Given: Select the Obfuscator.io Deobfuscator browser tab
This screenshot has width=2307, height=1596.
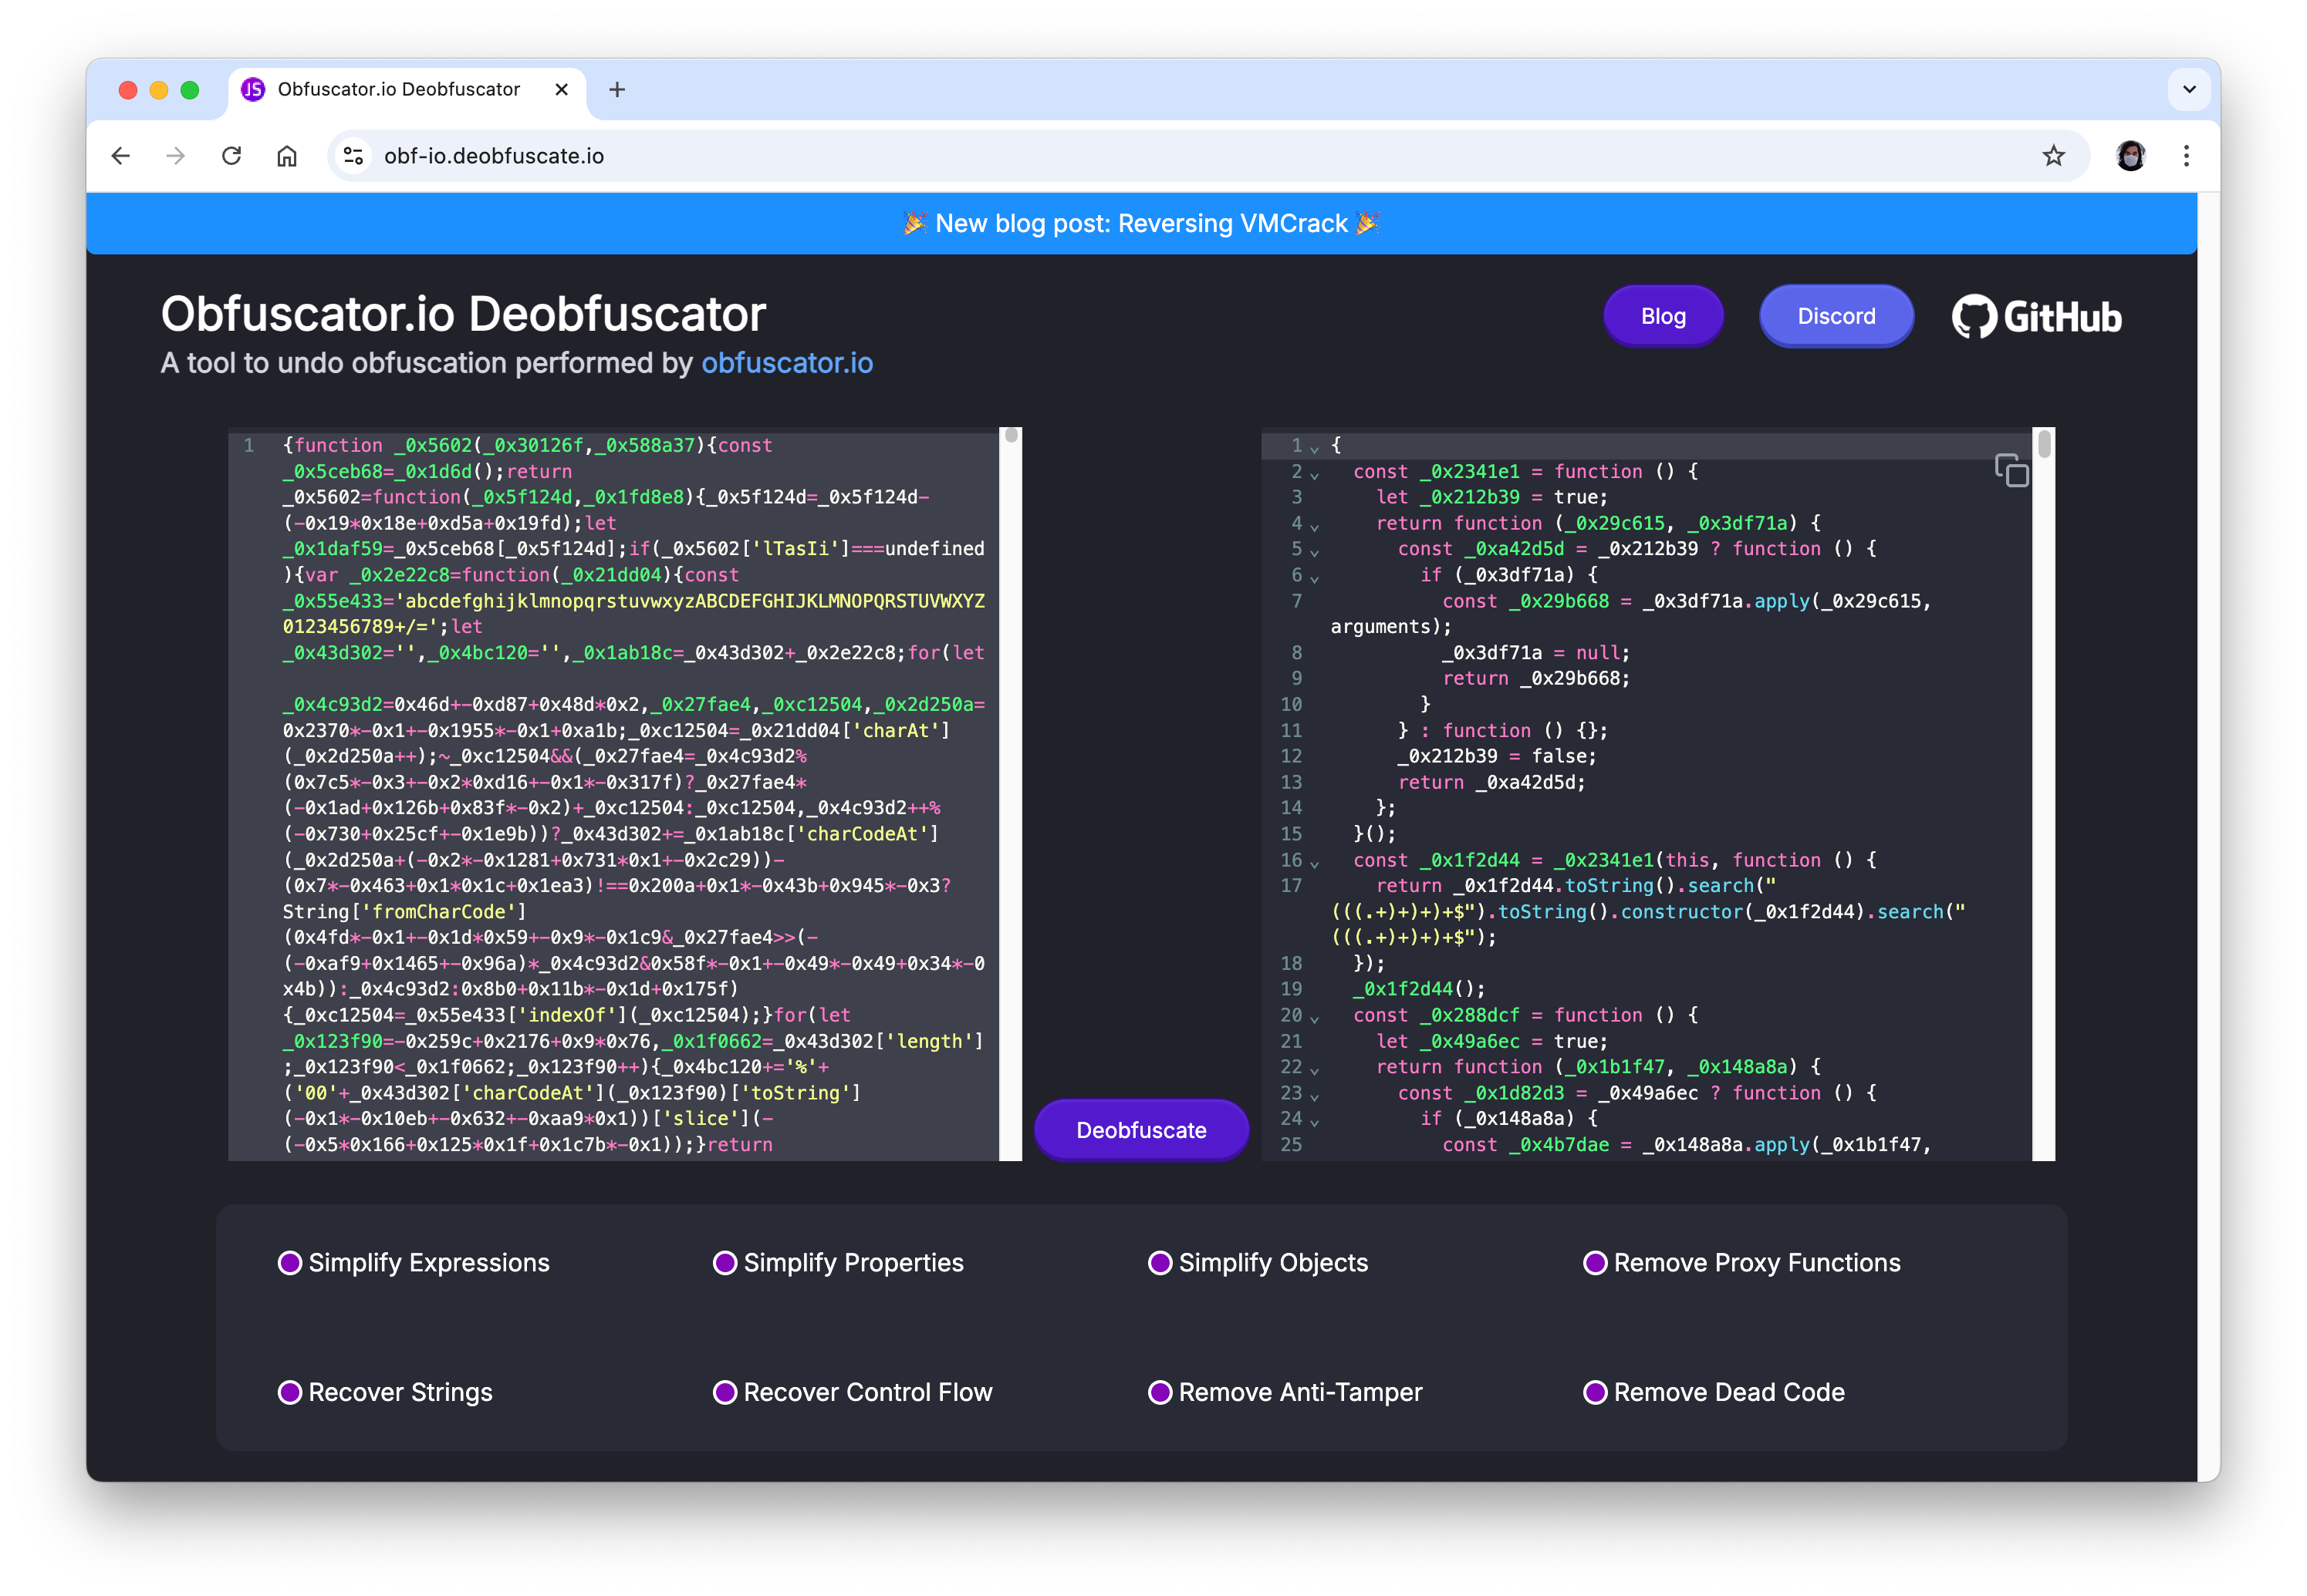Looking at the screenshot, I should pyautogui.click(x=407, y=90).
